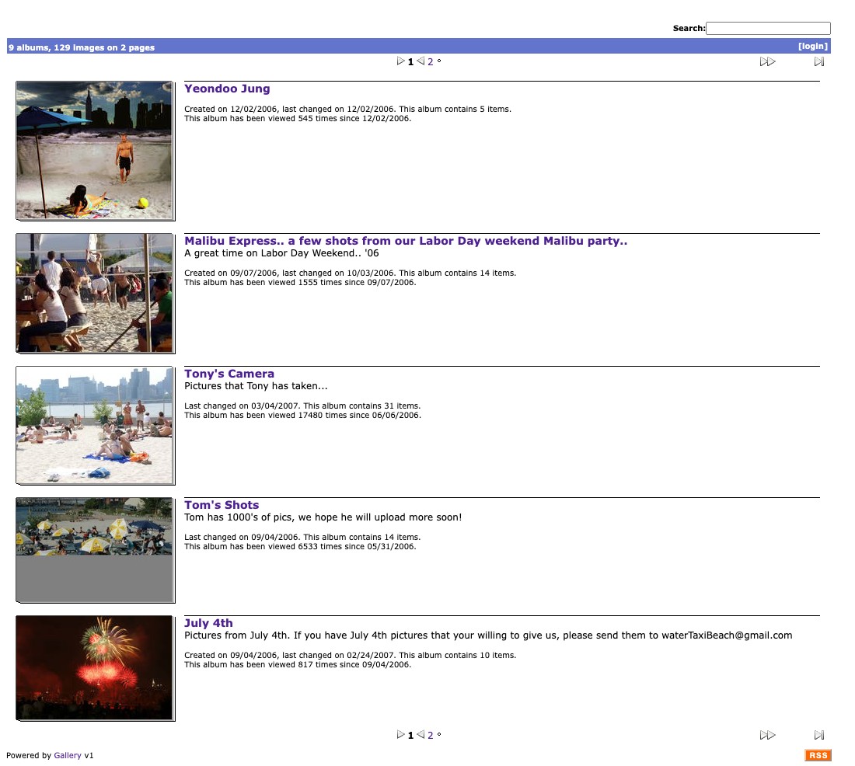Click the Tony's Camera beach skyline thumbnail

pos(95,425)
